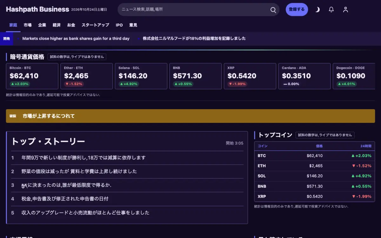The width and height of the screenshot is (381, 238).
Task: Open ticker headline about ニルマルフード
Action: pos(194,38)
